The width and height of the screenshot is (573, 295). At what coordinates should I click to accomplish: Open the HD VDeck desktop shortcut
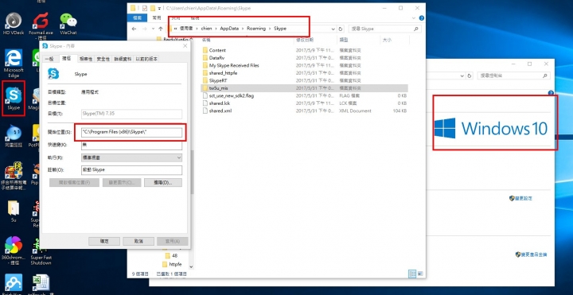click(14, 24)
